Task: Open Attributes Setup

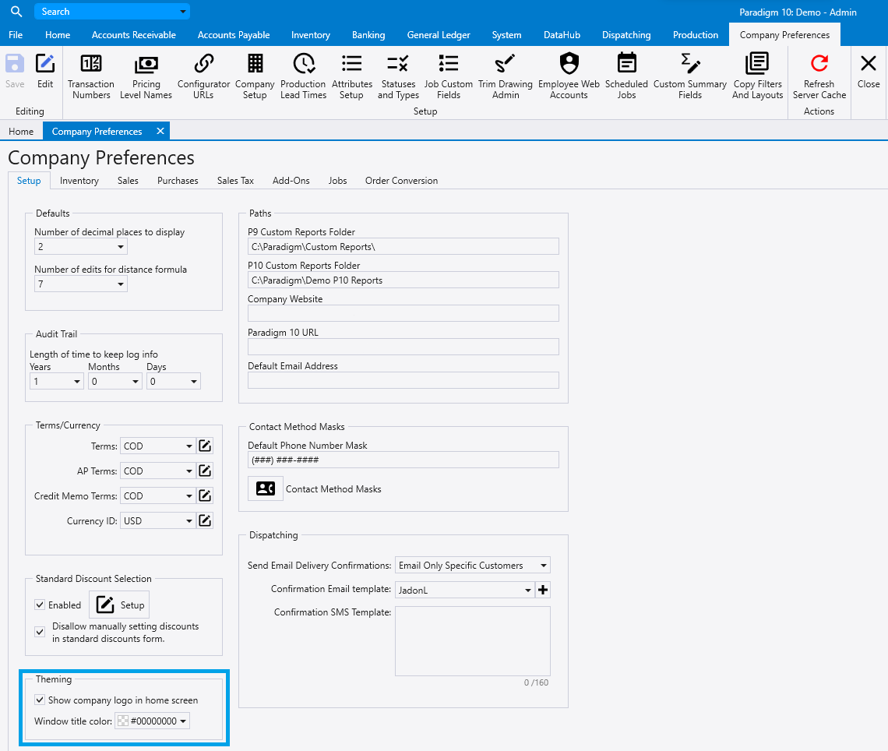Action: [351, 76]
